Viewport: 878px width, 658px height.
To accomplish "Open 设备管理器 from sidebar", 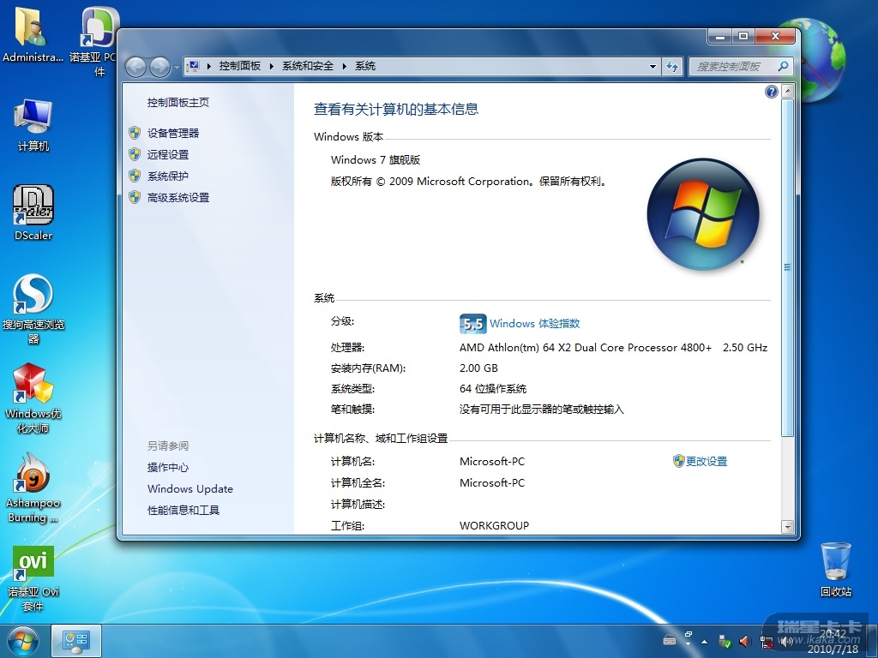I will point(173,133).
